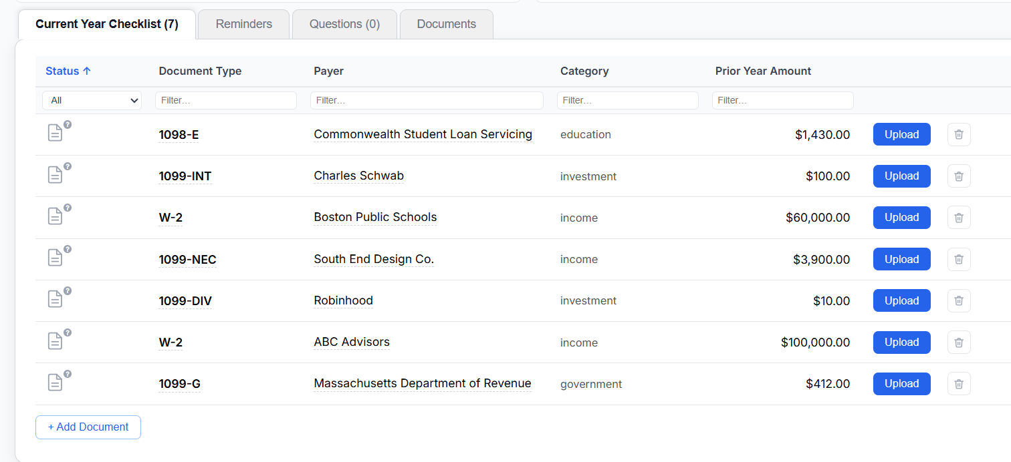Click the Robinhood payer name
Viewport: 1011px width, 462px height.
pos(344,300)
